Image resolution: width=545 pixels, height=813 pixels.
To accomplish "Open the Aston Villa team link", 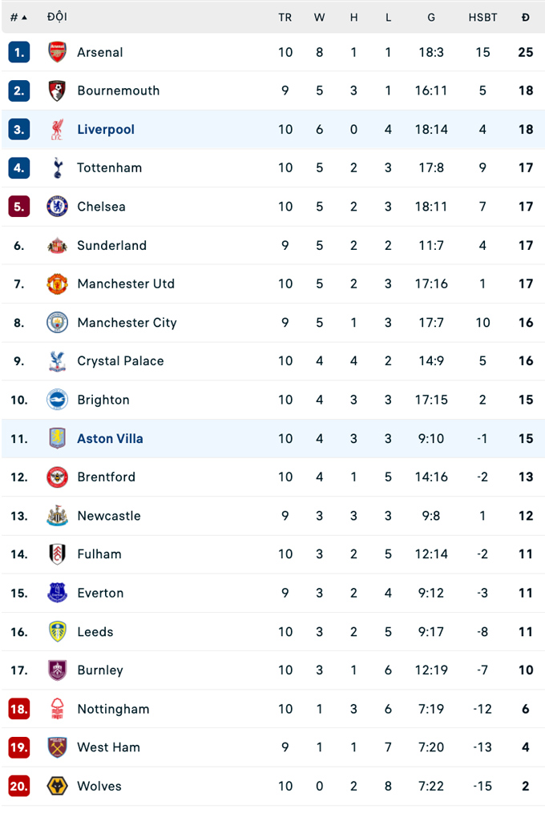I will pos(110,438).
